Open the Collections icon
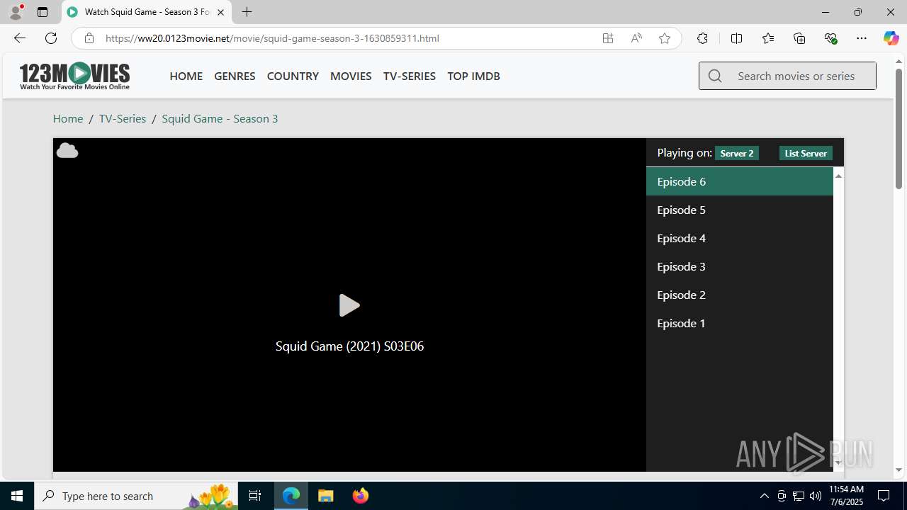The image size is (907, 510). (799, 38)
